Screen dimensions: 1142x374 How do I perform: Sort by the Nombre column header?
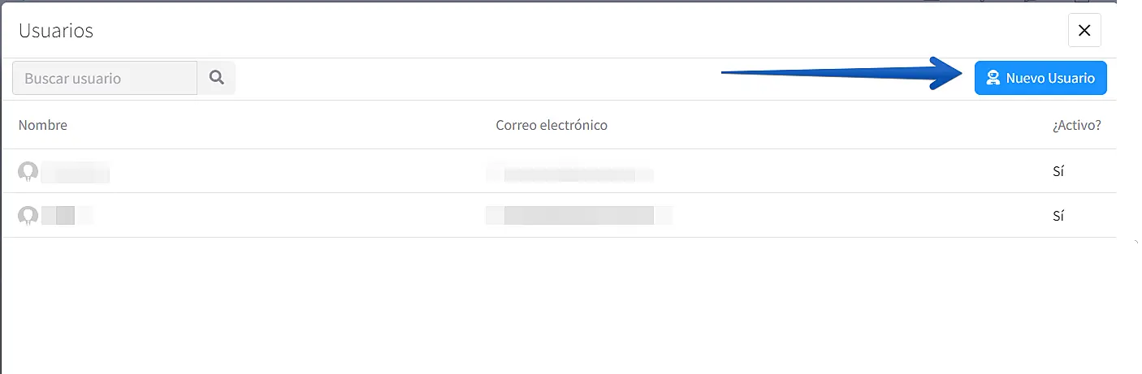click(x=43, y=125)
